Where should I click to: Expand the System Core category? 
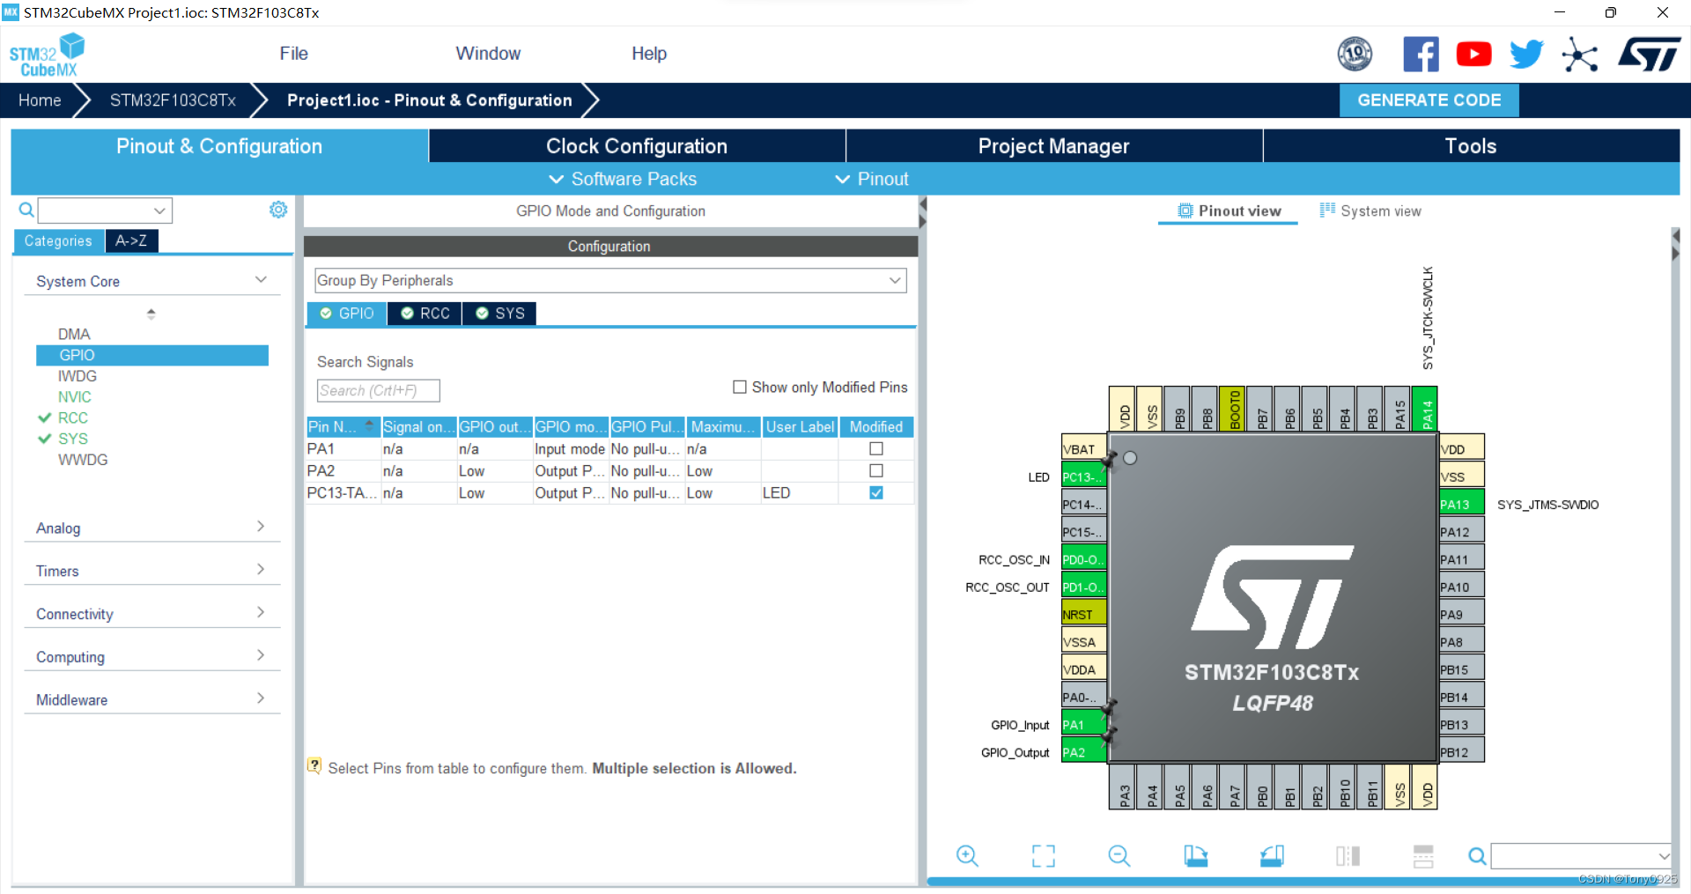click(151, 281)
